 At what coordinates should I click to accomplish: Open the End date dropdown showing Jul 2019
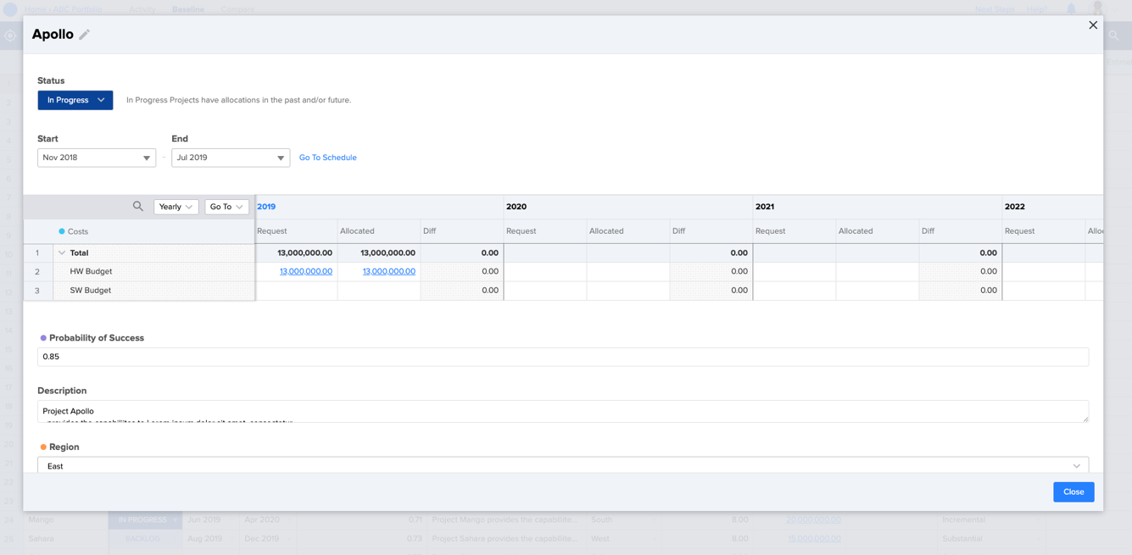231,158
